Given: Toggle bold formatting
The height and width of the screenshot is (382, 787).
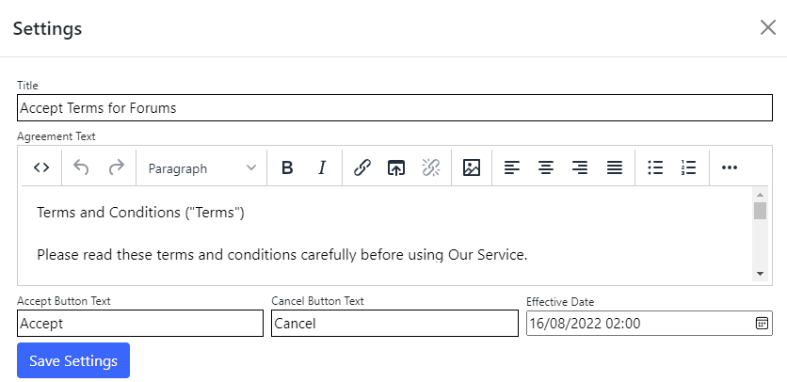Looking at the screenshot, I should point(288,168).
